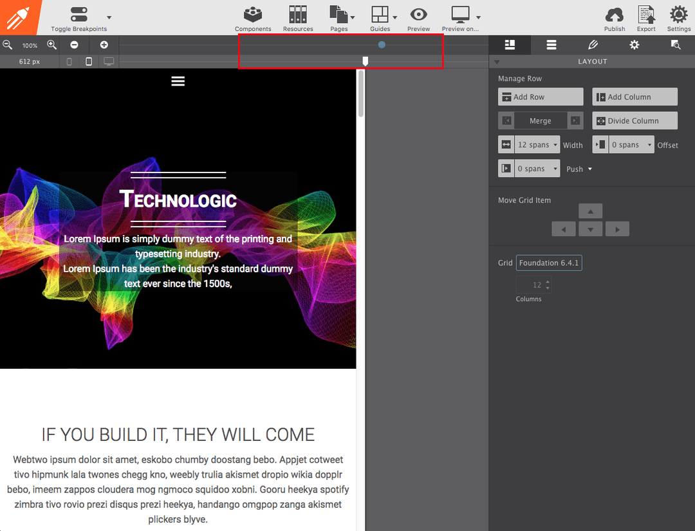This screenshot has height=531, width=695.
Task: Click the Toggle Breakpoints switch
Action: pyautogui.click(x=79, y=15)
